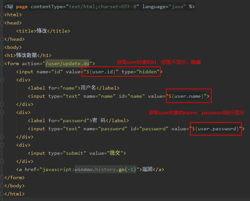Click fold marker beside </html> closing tag
Image resolution: width=250 pixels, height=201 pixels.
(x=2, y=194)
